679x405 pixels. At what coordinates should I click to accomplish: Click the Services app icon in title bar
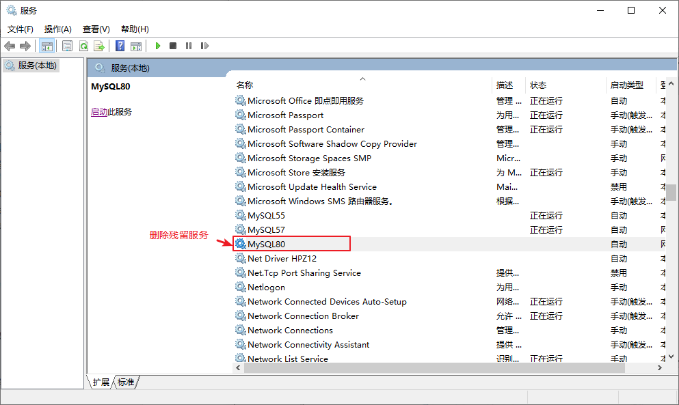(x=11, y=10)
